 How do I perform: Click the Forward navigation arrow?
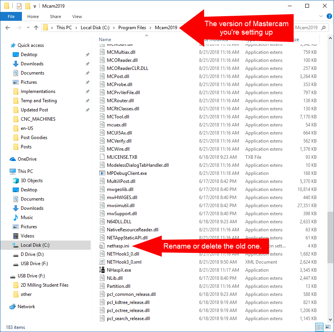click(x=19, y=28)
